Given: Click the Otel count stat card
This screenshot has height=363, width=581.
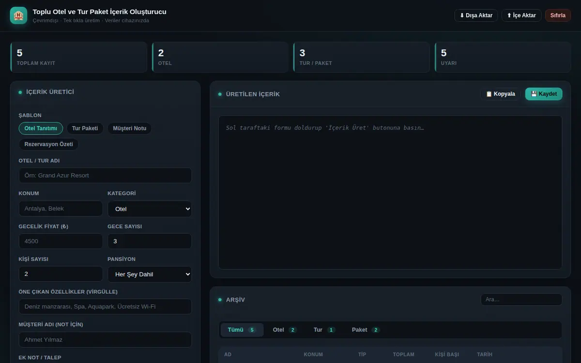Looking at the screenshot, I should tap(220, 57).
